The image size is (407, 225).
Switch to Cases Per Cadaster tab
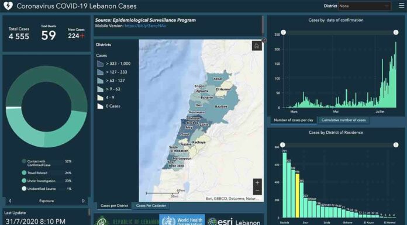click(x=151, y=206)
